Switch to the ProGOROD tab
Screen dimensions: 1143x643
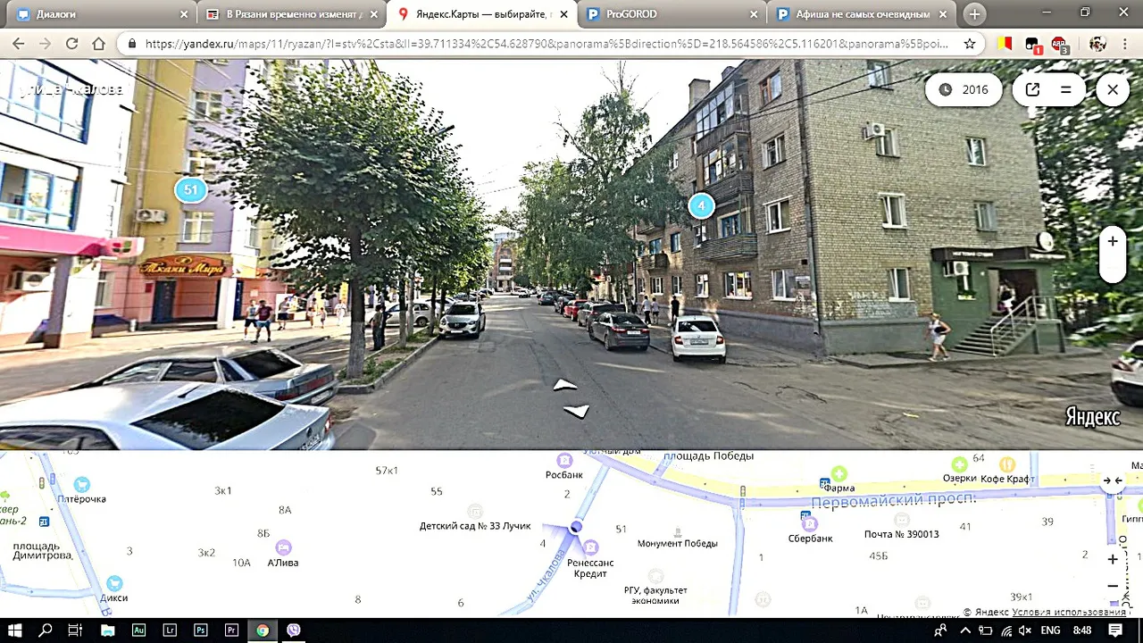pyautogui.click(x=671, y=14)
